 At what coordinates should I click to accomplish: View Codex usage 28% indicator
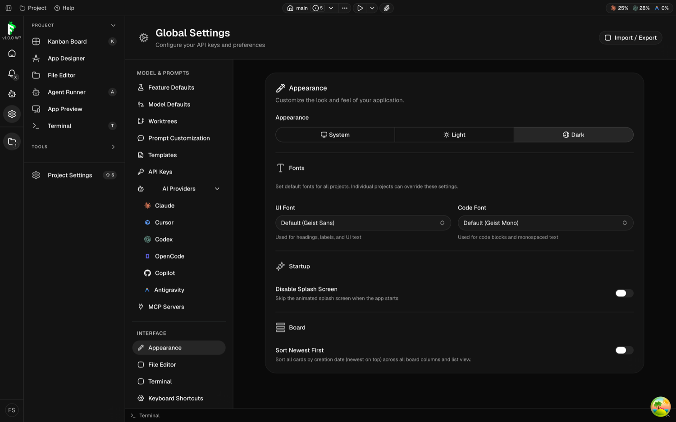[x=641, y=8]
